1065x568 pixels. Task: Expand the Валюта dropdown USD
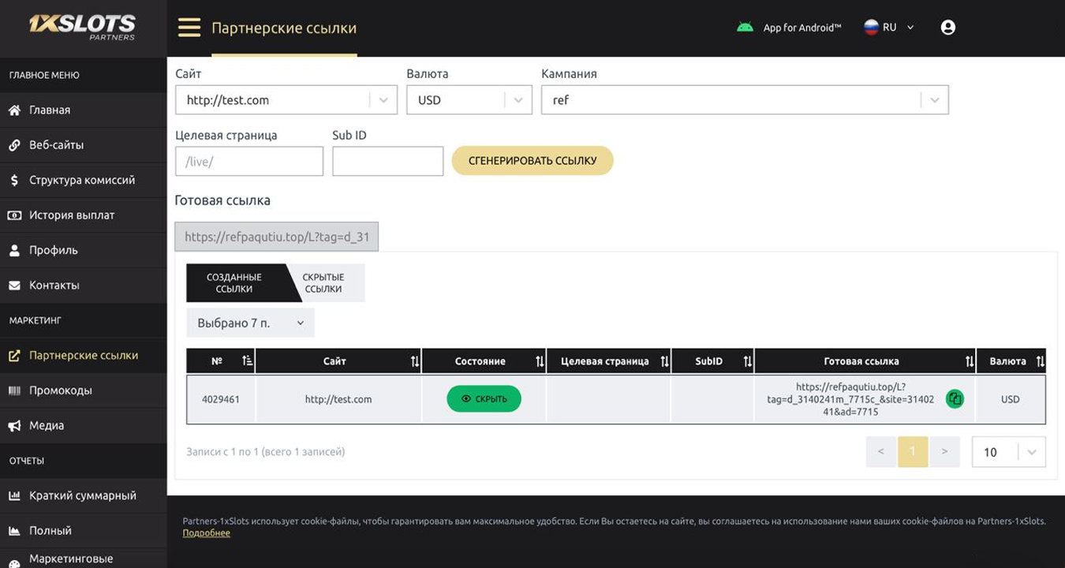pyautogui.click(x=469, y=100)
